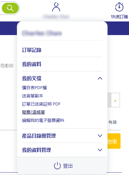Screen dimensions: 129x175
Task: Open 訂單已送貨証明 PDF link
Action: click(x=41, y=104)
